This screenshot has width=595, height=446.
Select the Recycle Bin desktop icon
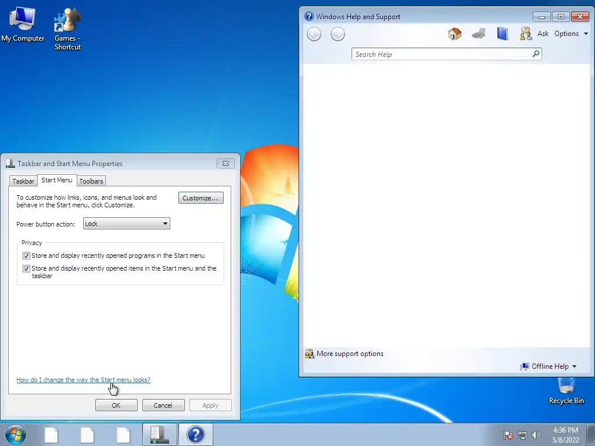pyautogui.click(x=566, y=391)
